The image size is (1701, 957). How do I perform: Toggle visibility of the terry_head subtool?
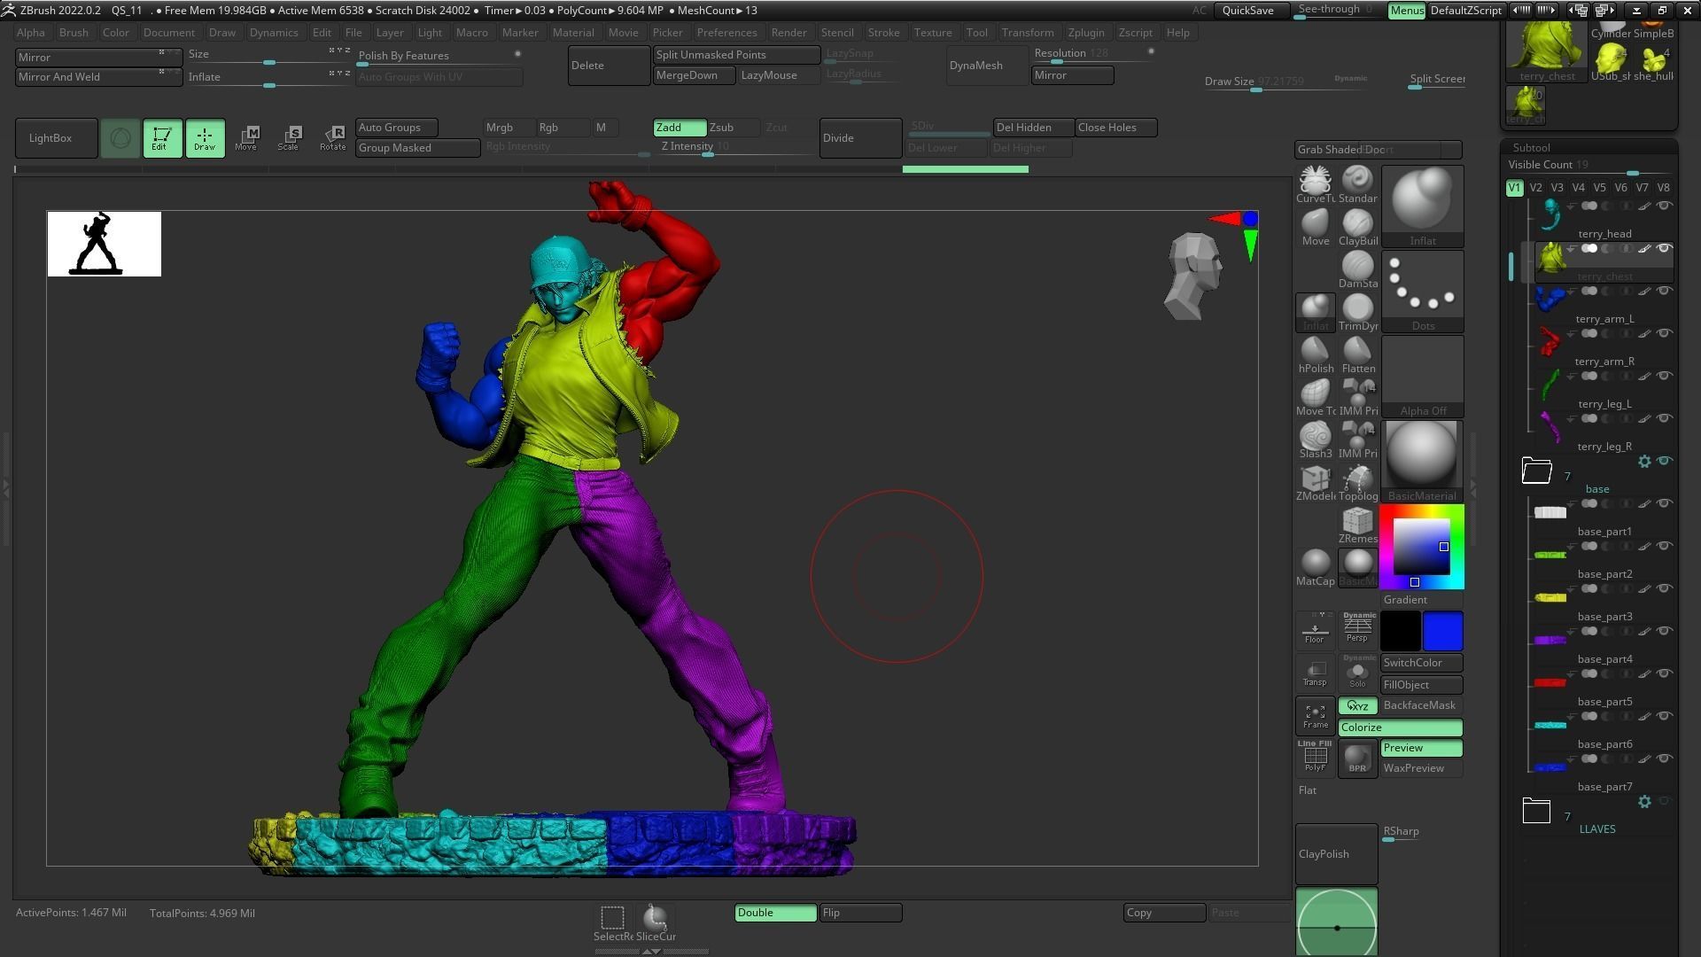click(1664, 206)
